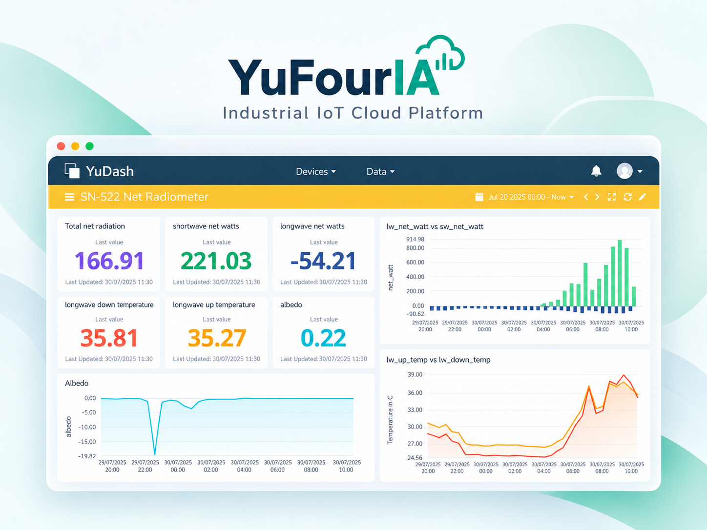This screenshot has width=707, height=530.
Task: Click the 'Total net radiation' card title
Action: (95, 226)
